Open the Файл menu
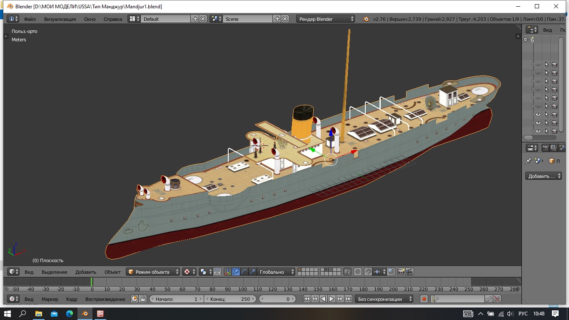 (x=30, y=19)
